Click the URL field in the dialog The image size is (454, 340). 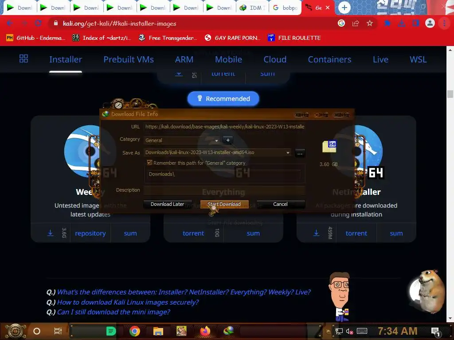(224, 127)
